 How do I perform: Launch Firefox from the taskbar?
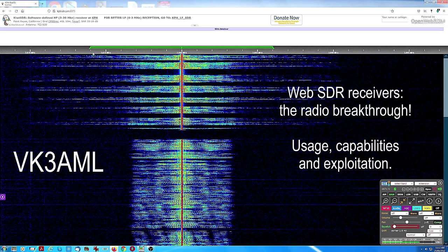click(x=114, y=249)
